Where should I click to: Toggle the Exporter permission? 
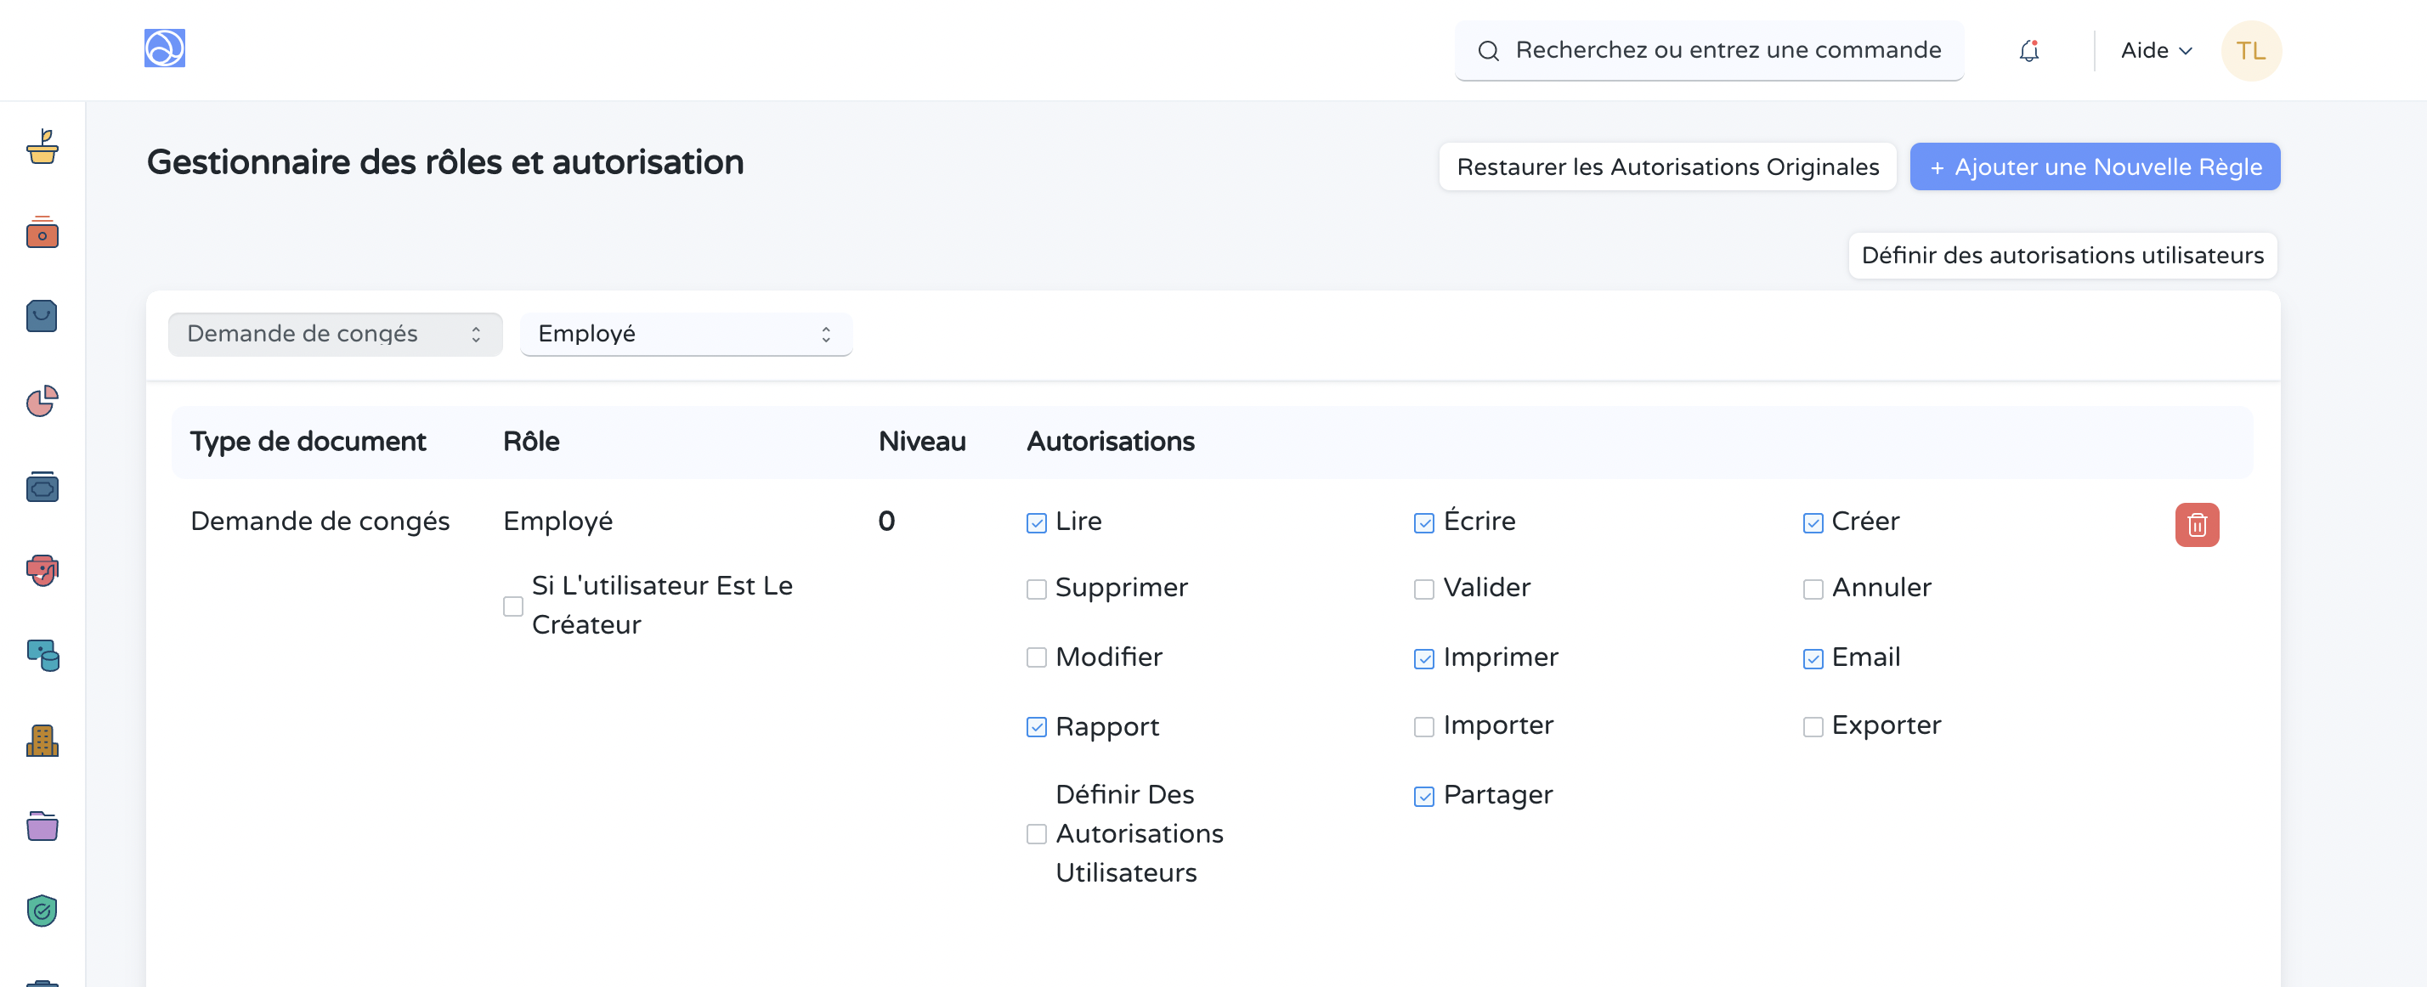pyautogui.click(x=1812, y=726)
